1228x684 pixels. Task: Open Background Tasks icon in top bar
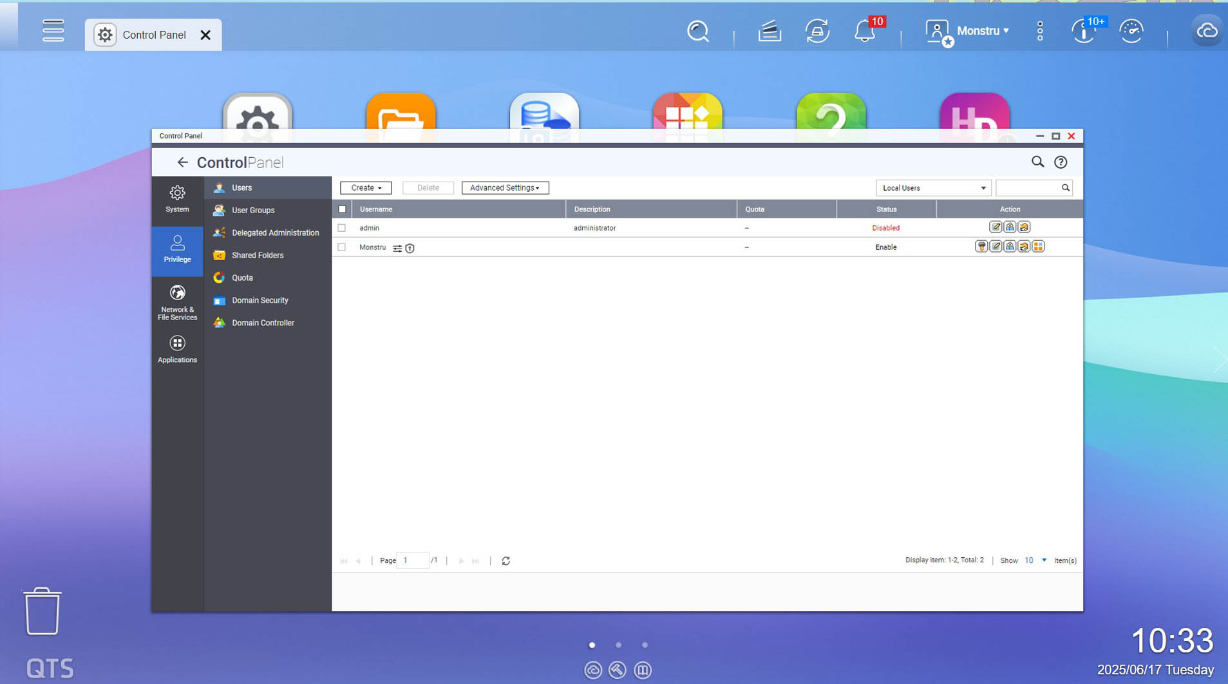pos(769,31)
